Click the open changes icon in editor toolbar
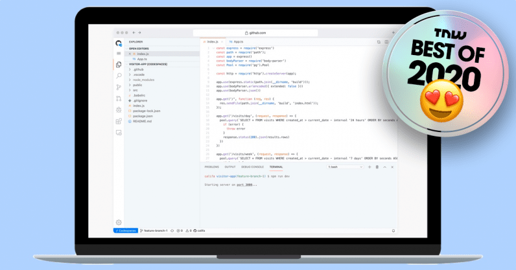Image resolution: width=516 pixels, height=270 pixels. (379, 42)
